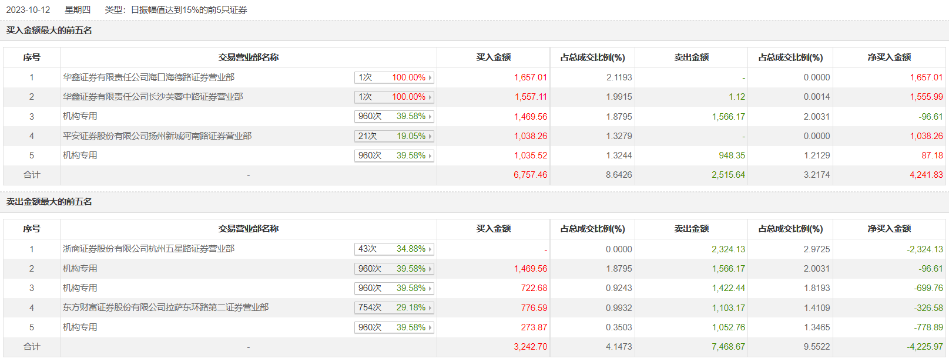Open 东方财富证券拉萨东环路第二证券营业部 link

tap(166, 307)
